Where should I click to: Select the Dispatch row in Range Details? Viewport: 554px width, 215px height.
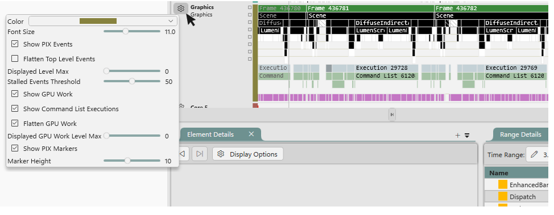pyautogui.click(x=516, y=196)
